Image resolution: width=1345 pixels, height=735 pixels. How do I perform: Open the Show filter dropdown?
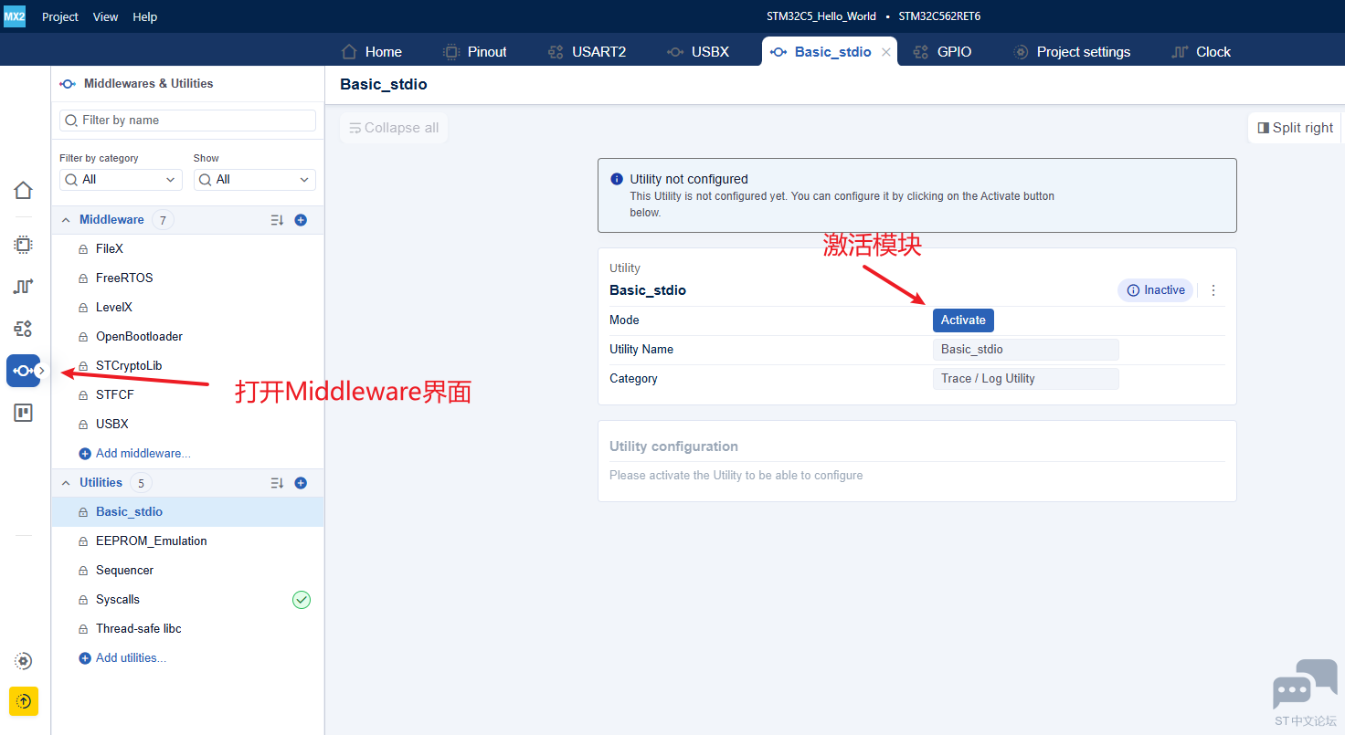click(255, 180)
